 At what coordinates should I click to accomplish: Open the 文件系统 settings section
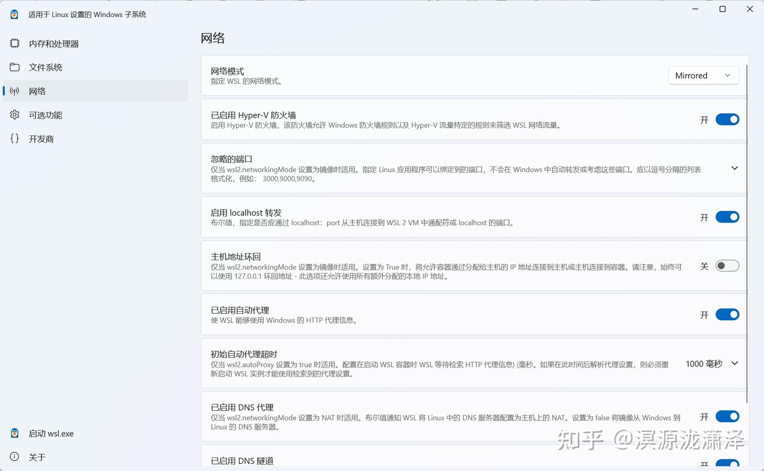[x=14, y=67]
